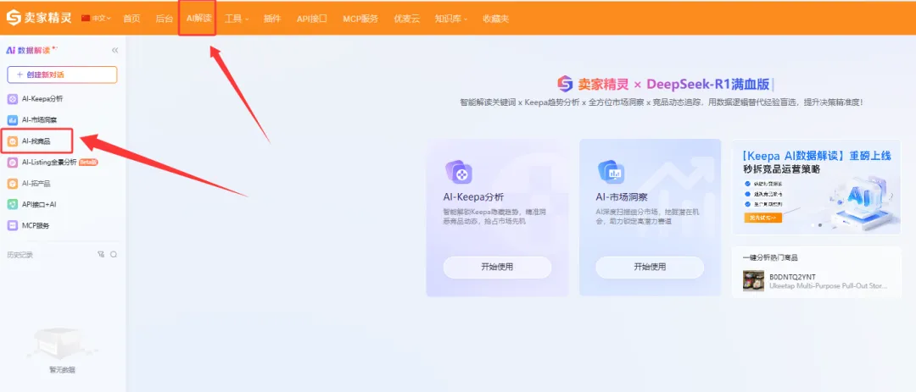The width and height of the screenshot is (916, 392).
Task: Click 开始使用 on the AI-市场洞察 card
Action: click(x=650, y=268)
